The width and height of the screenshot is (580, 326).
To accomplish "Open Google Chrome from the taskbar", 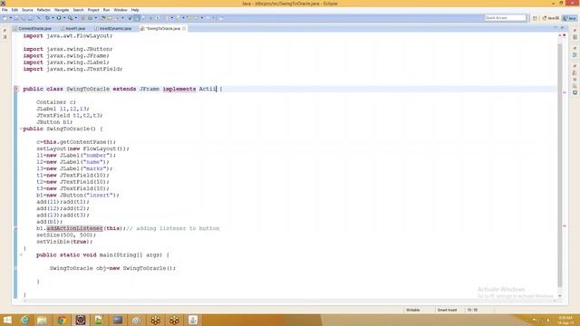I will click(x=62, y=320).
